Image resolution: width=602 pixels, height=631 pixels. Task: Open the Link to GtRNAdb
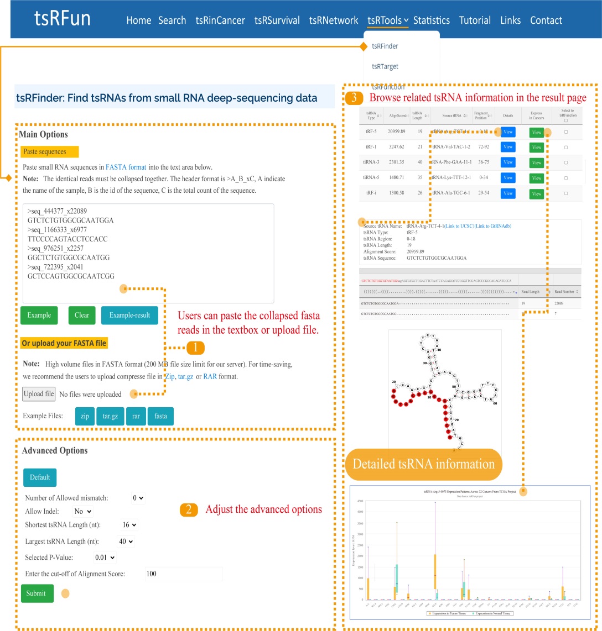click(493, 226)
